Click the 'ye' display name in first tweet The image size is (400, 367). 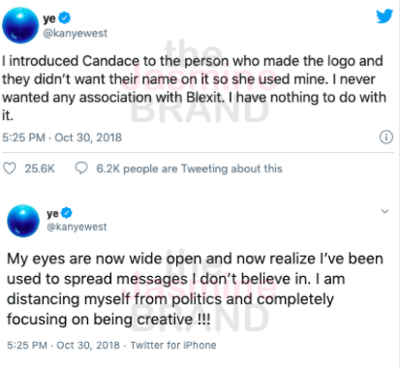pyautogui.click(x=49, y=18)
